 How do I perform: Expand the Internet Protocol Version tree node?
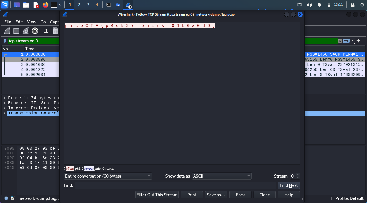click(x=5, y=108)
